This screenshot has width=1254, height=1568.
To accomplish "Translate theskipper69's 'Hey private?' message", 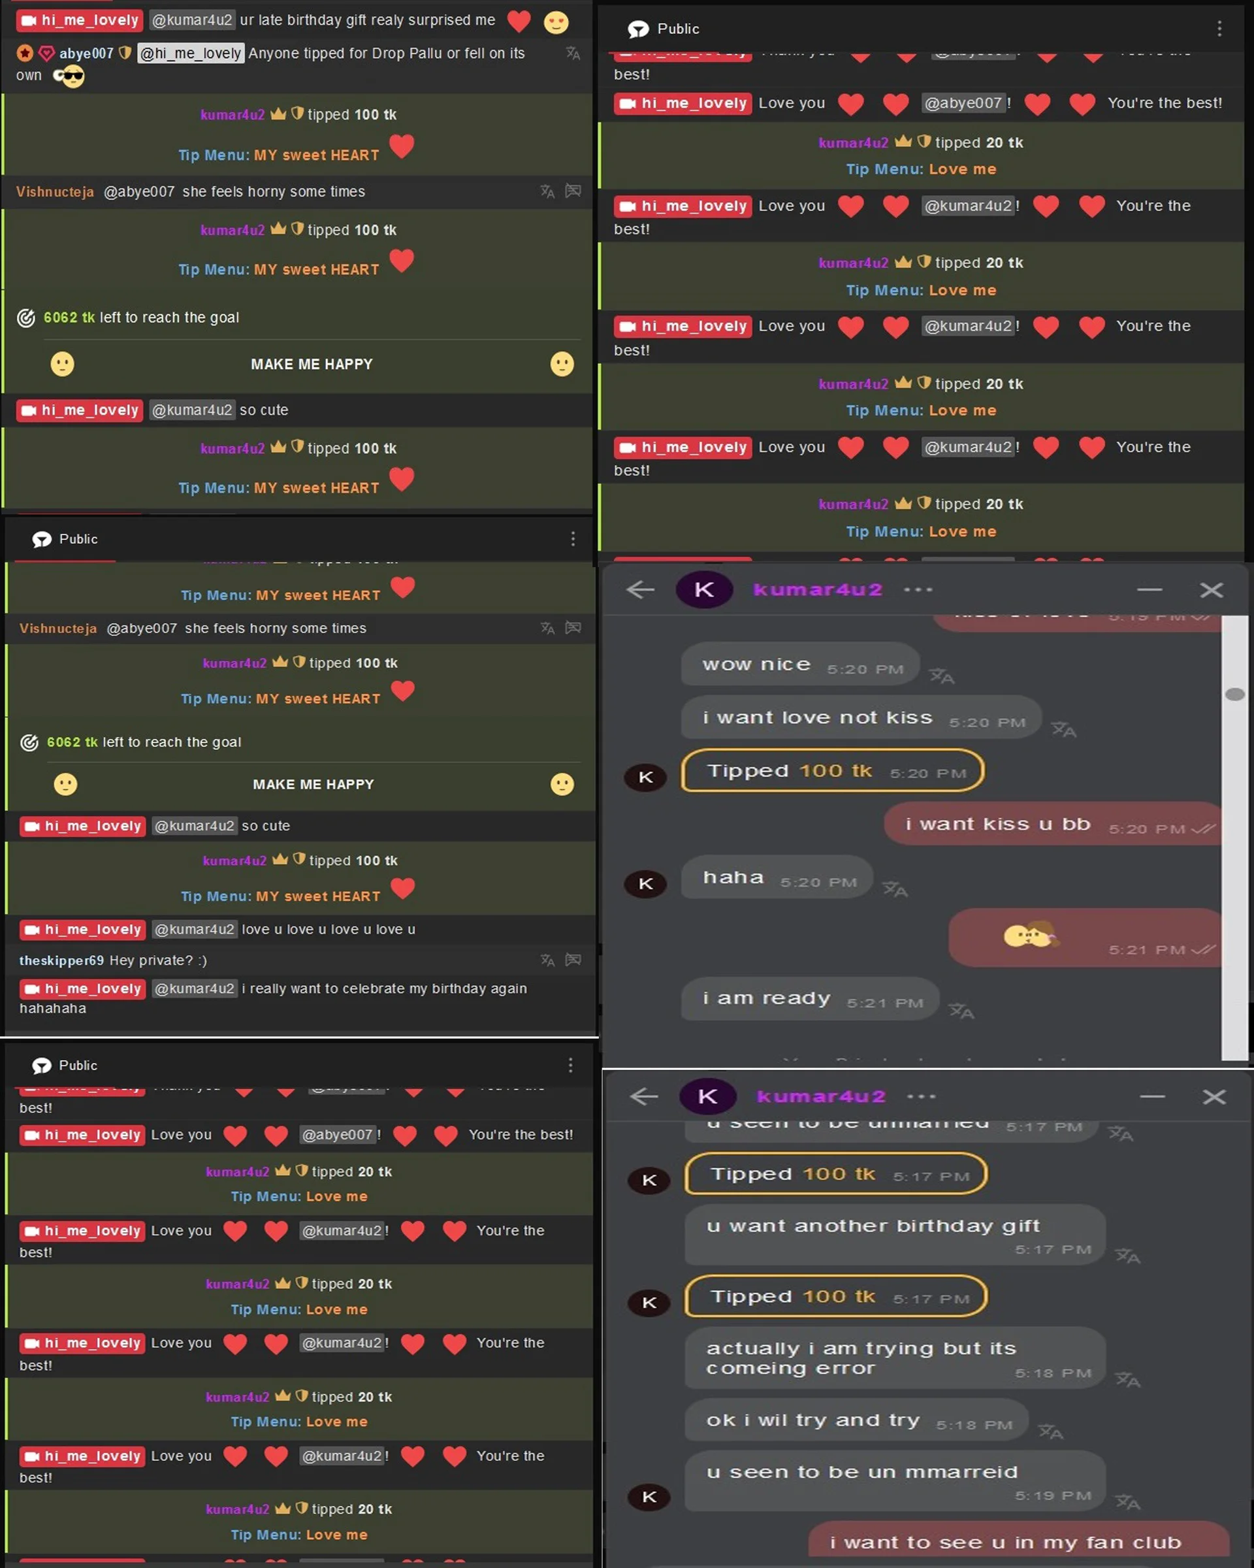I will [x=547, y=960].
